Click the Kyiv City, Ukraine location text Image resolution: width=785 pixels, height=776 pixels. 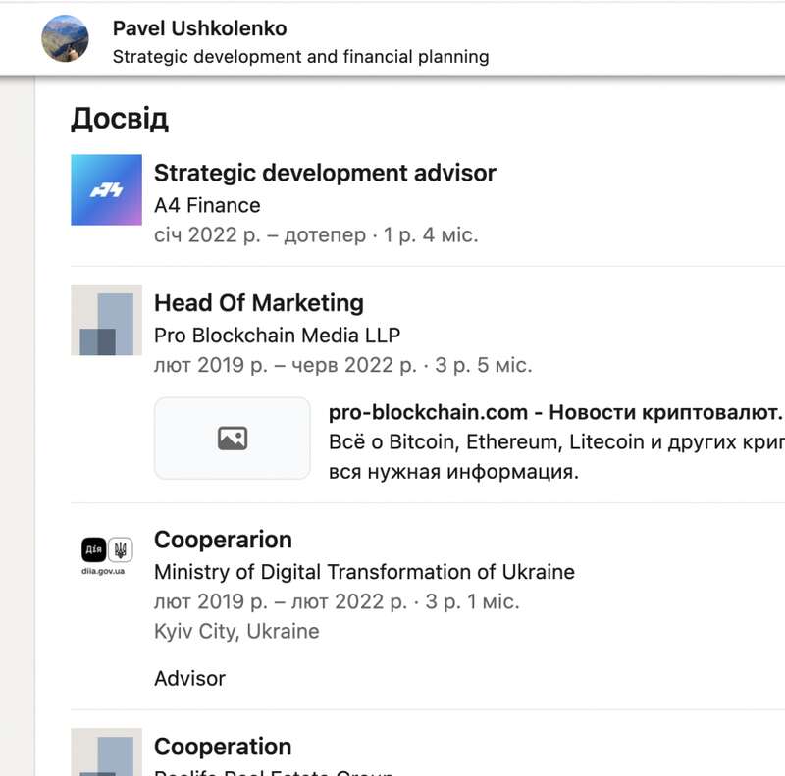(236, 631)
